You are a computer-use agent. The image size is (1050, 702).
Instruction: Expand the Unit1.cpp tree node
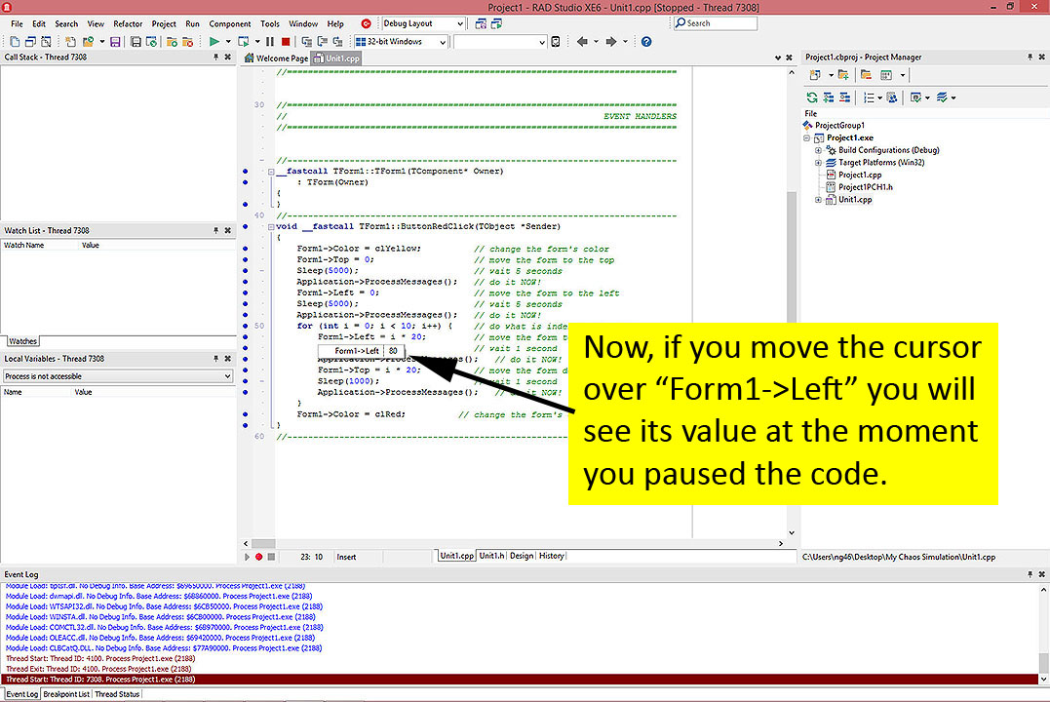tap(818, 200)
